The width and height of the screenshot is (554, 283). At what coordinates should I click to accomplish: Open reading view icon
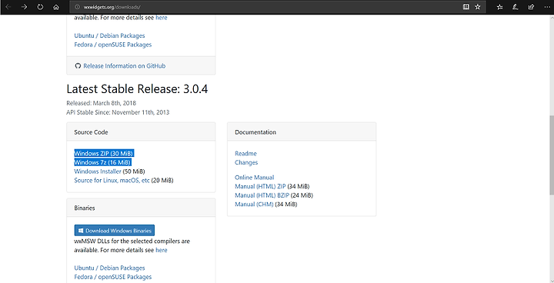[x=466, y=7]
